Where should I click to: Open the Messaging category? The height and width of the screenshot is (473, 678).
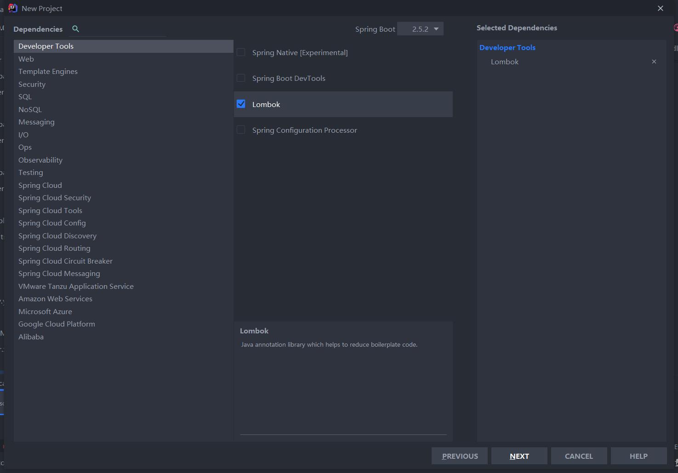tap(124, 122)
